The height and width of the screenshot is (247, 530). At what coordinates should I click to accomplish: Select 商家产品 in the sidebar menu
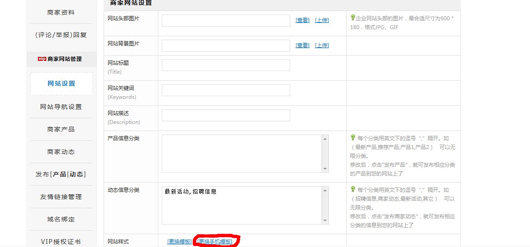(61, 129)
